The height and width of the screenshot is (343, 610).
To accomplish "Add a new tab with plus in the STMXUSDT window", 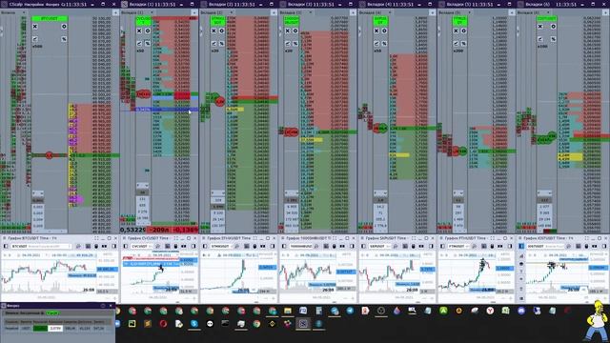I will point(274,12).
